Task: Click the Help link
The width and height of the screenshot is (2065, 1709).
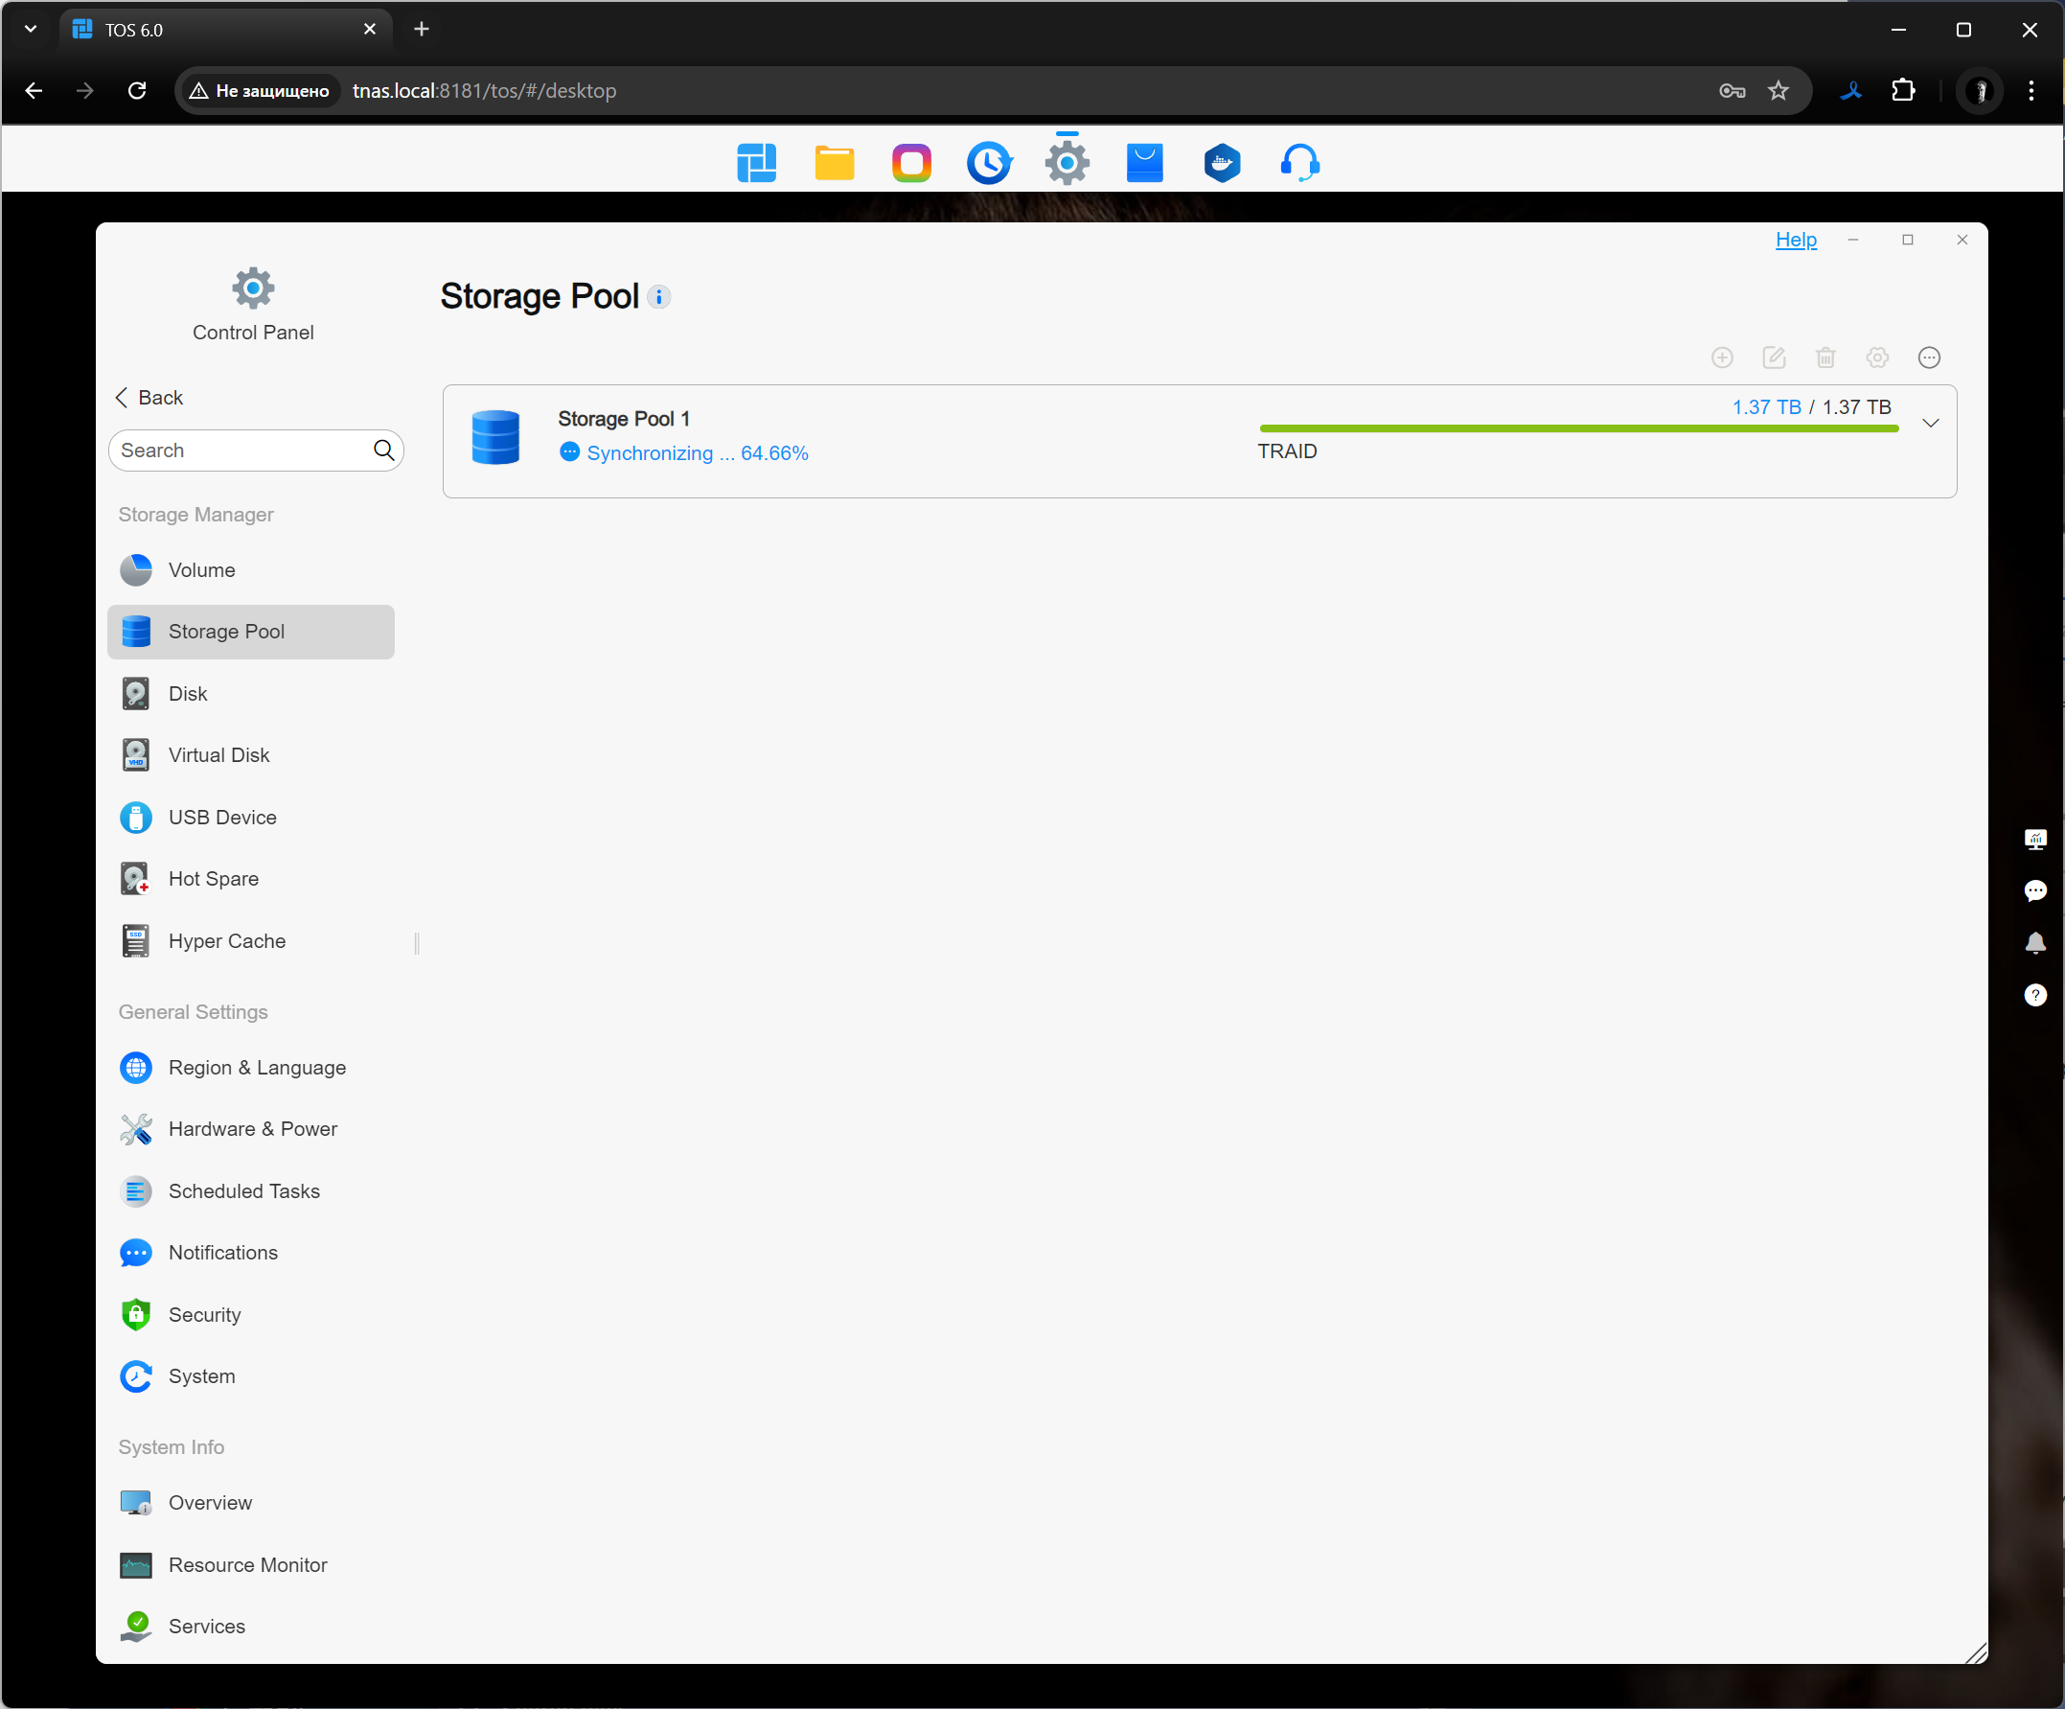Action: [1796, 240]
